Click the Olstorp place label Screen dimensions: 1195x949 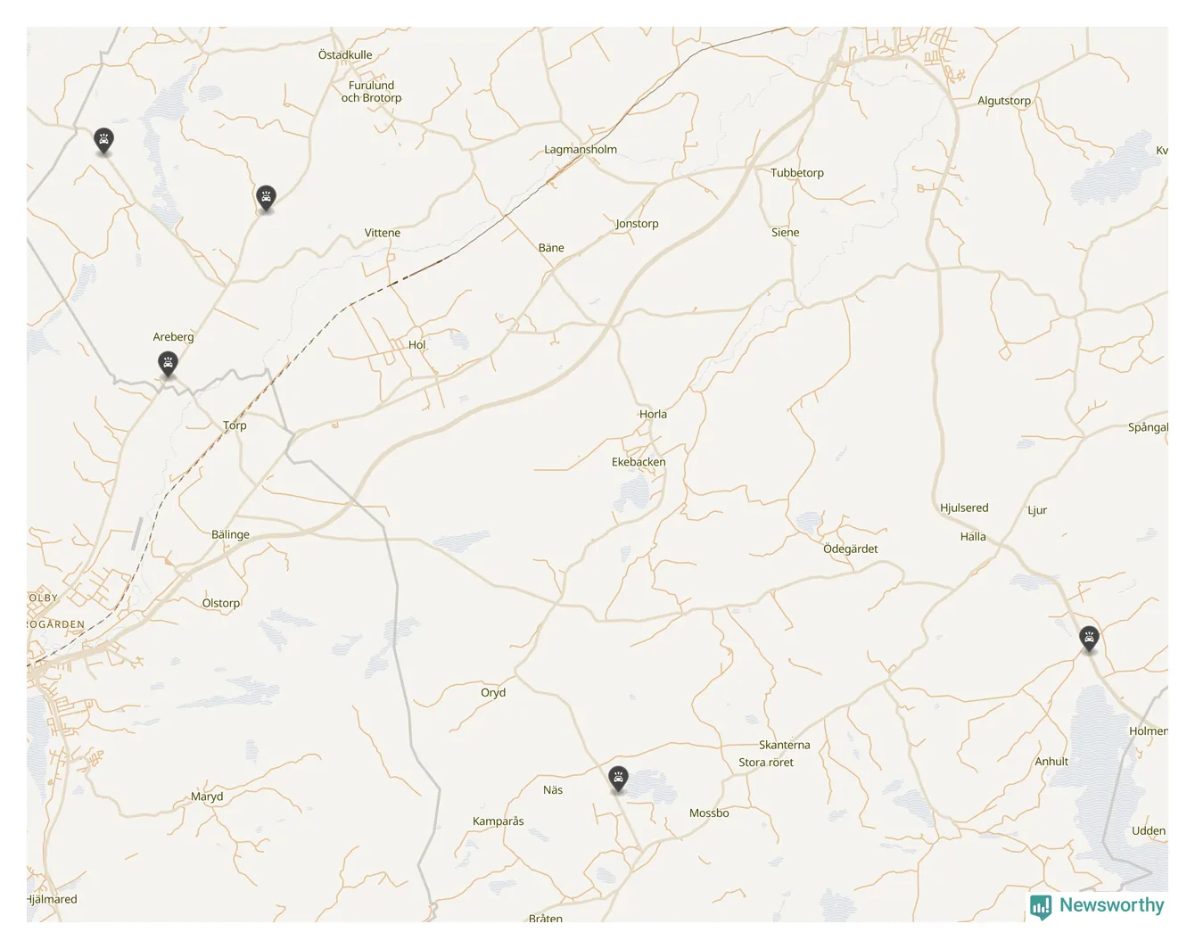pyautogui.click(x=221, y=603)
